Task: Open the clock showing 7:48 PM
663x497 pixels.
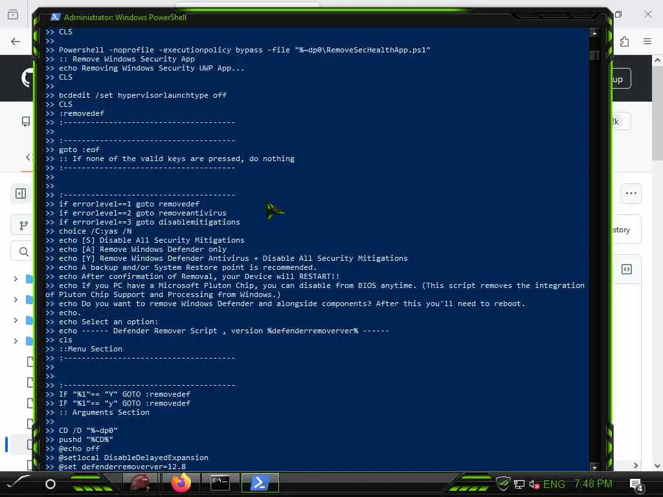Action: [593, 483]
